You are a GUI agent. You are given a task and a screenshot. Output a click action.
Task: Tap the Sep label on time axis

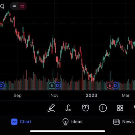pyautogui.click(x=18, y=96)
